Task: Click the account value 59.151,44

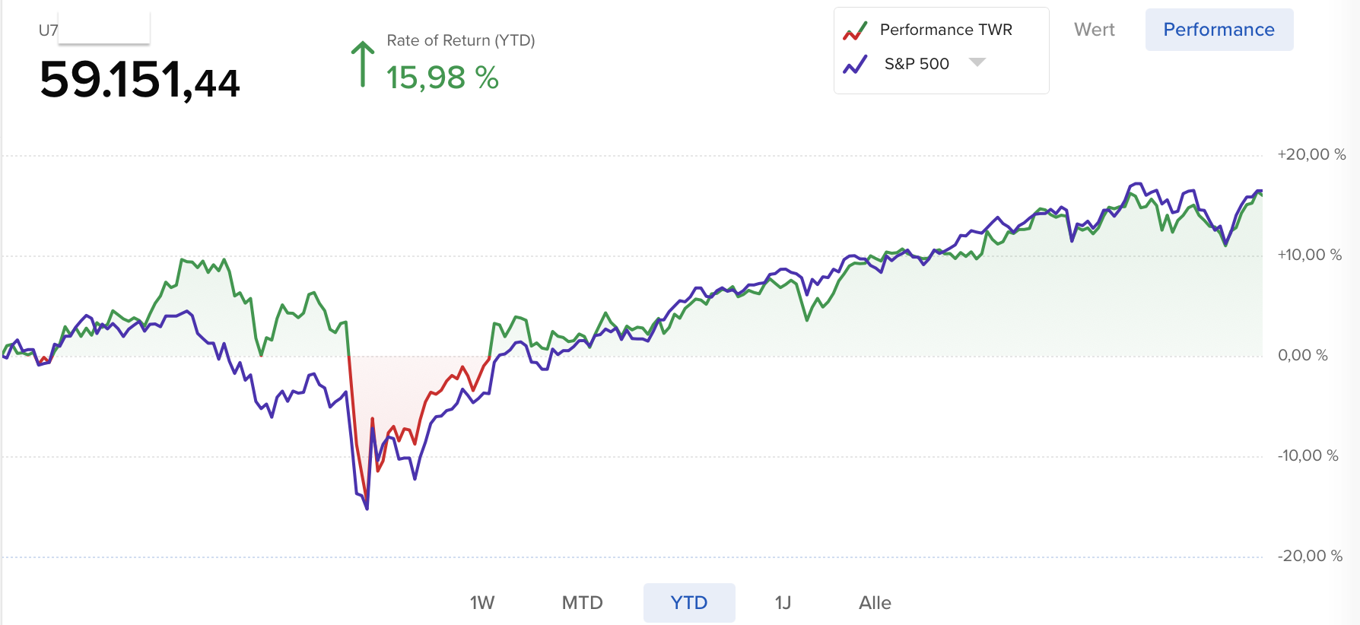Action: click(x=140, y=80)
